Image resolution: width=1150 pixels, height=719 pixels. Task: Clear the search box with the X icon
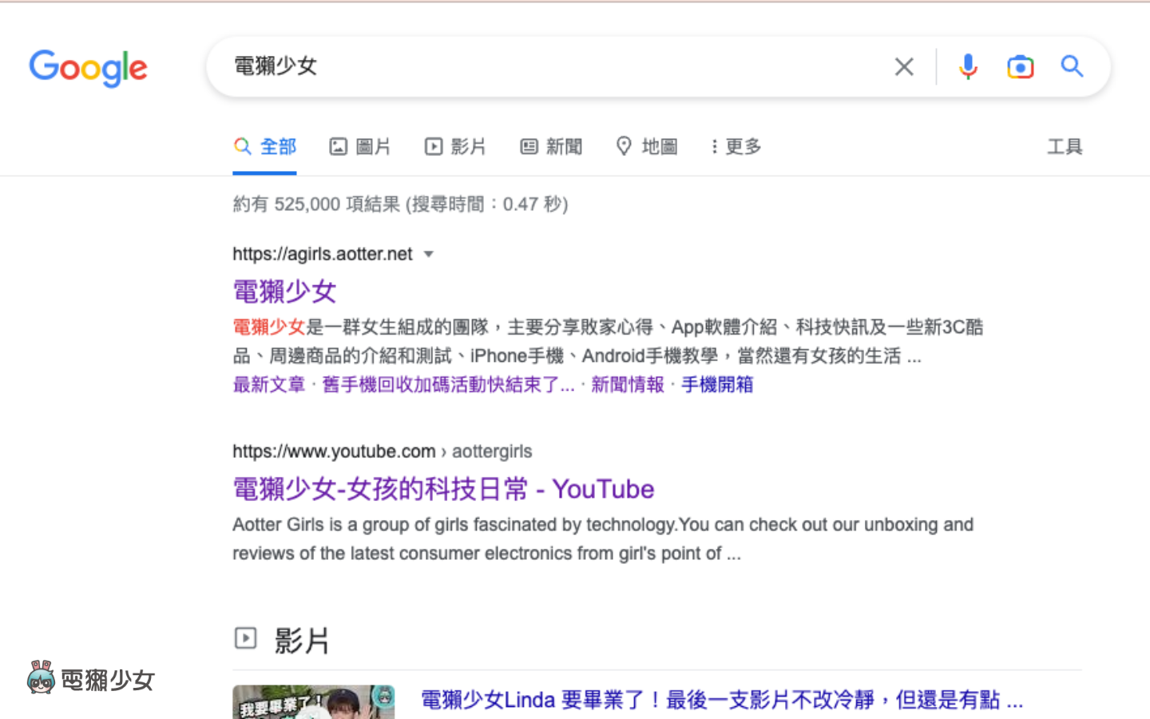coord(904,66)
